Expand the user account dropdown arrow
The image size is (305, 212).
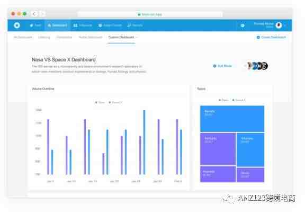284,25
